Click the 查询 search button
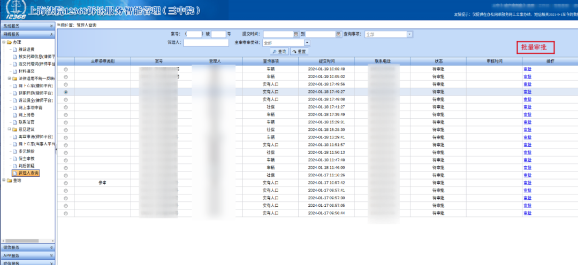 (279, 51)
